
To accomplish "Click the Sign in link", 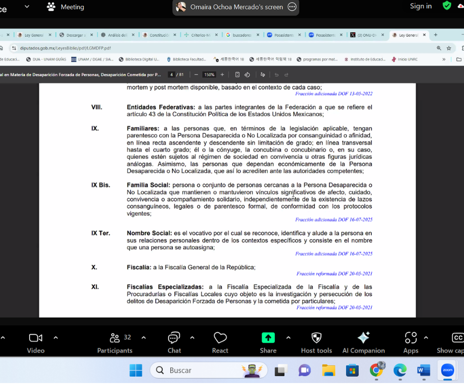I will (421, 6).
